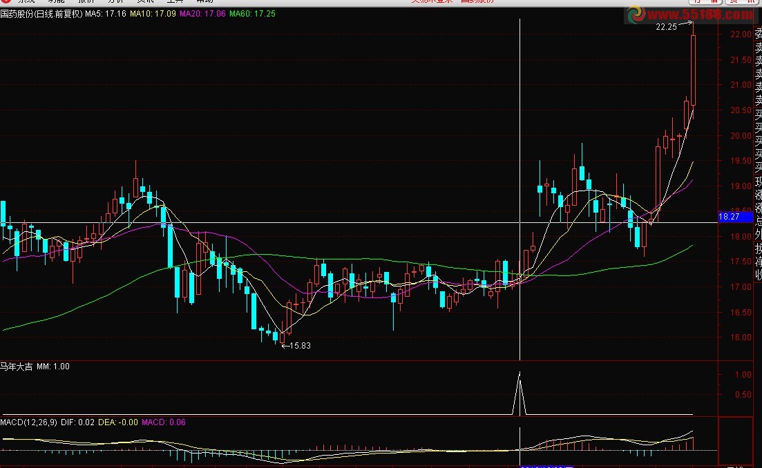Screen dimensions: 762x468
Task: Click the 18.00 price axis label
Action: (x=741, y=237)
